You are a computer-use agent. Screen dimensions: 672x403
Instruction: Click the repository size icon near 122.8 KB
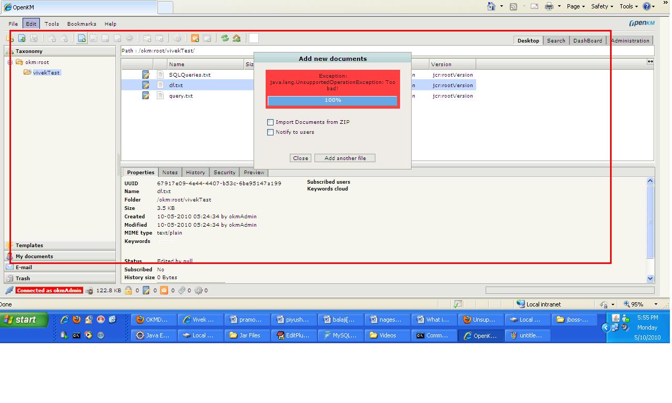pos(89,290)
